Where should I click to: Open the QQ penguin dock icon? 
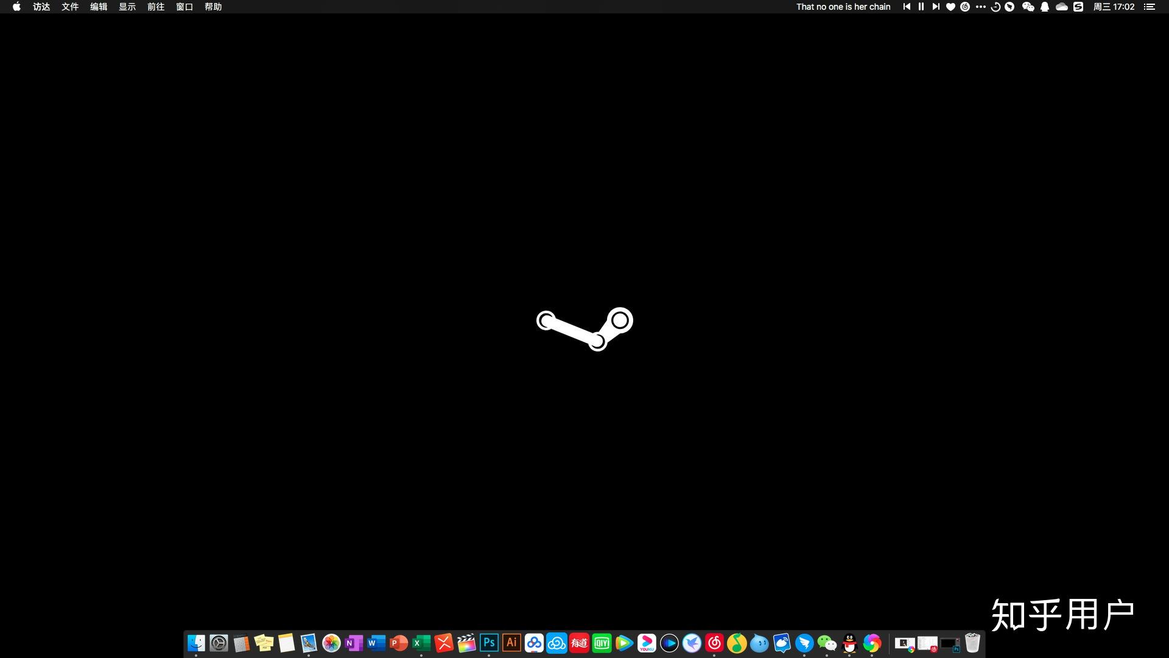pyautogui.click(x=849, y=643)
